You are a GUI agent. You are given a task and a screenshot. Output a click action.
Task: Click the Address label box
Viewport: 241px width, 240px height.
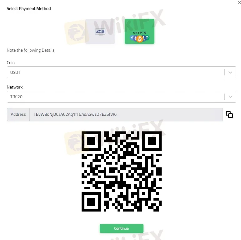pyautogui.click(x=18, y=115)
